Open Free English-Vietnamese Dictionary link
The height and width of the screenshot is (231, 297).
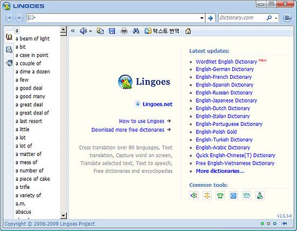(235, 163)
